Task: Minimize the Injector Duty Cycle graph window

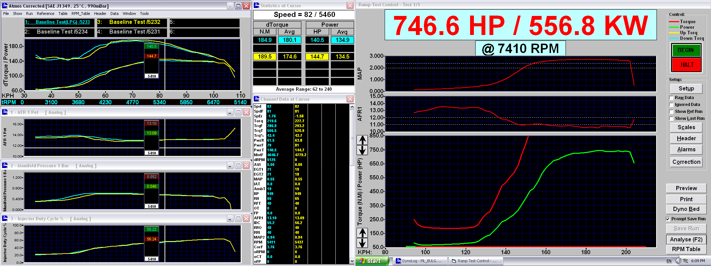Action: pos(230,218)
